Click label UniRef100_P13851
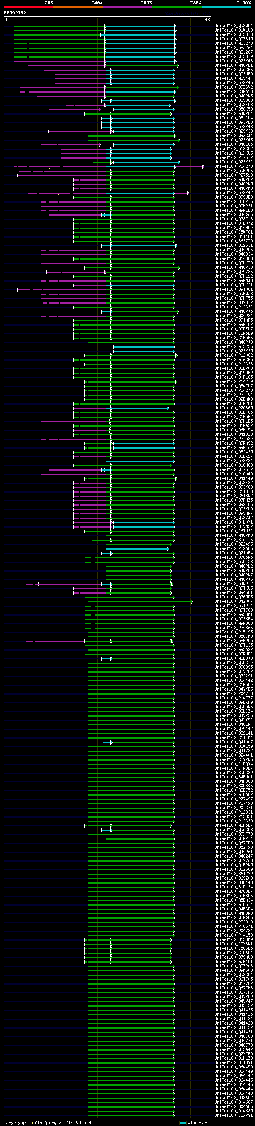Screen dimensions: 255x1126 (233, 816)
